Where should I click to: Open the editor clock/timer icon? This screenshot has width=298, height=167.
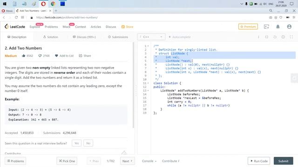tap(283, 37)
